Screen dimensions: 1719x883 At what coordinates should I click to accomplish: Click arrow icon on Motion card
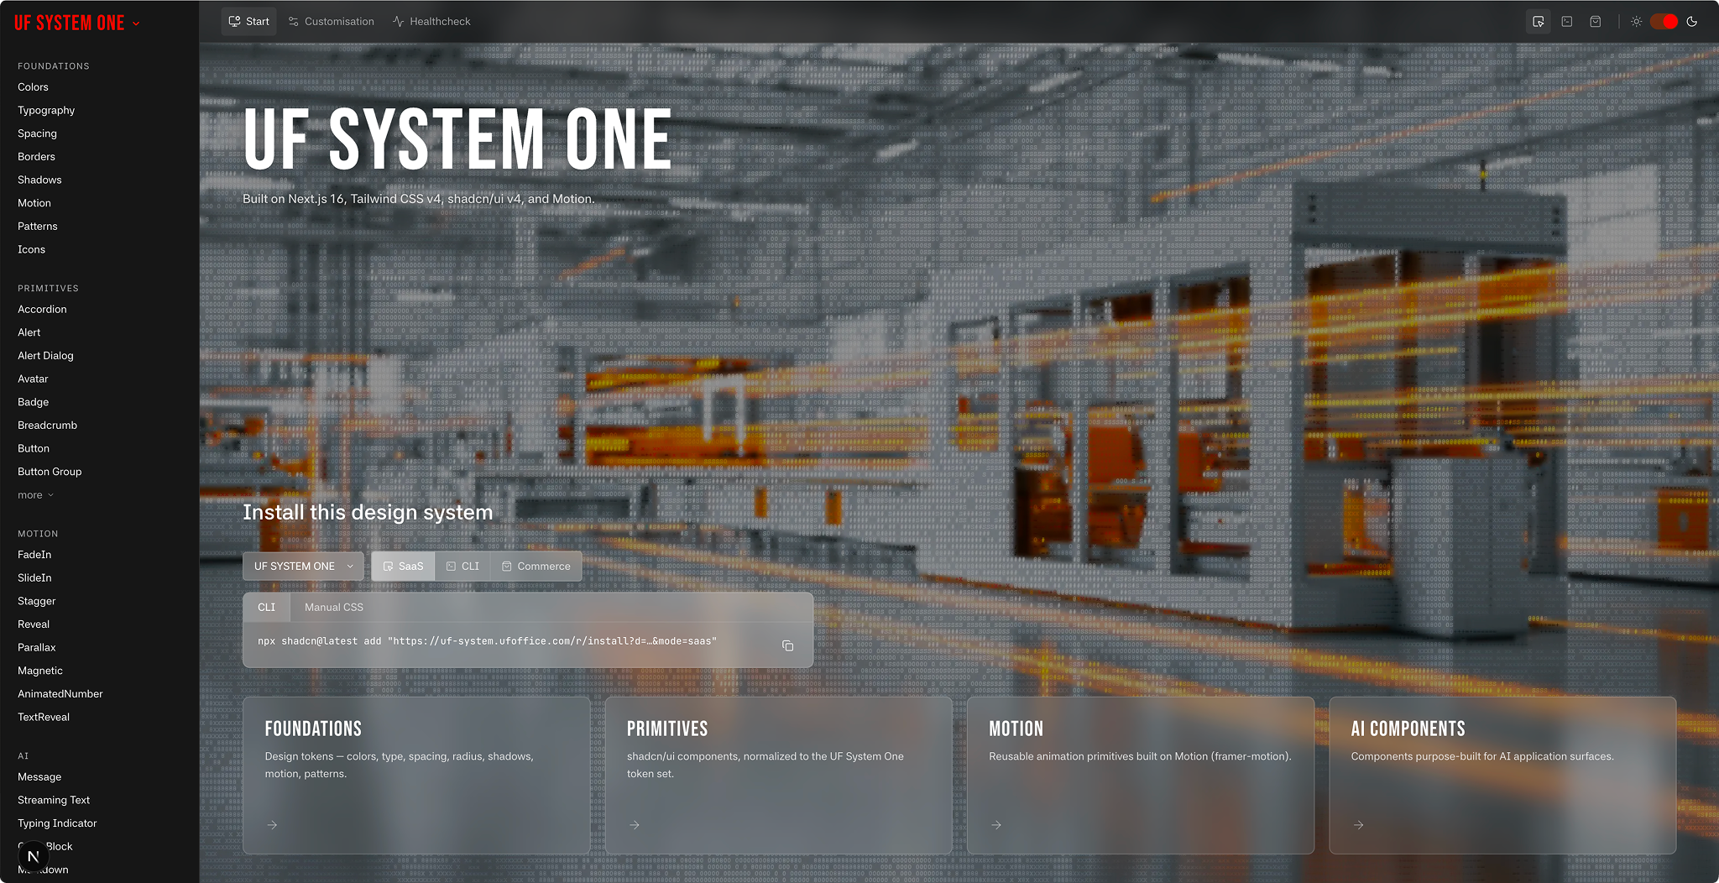click(x=995, y=825)
